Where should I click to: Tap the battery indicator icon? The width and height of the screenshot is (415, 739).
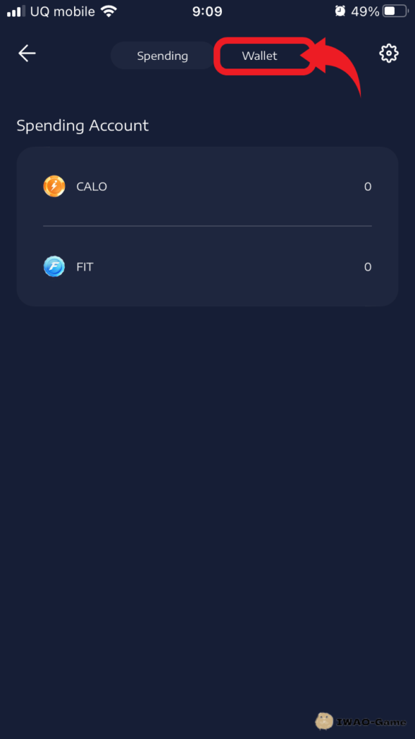[395, 12]
